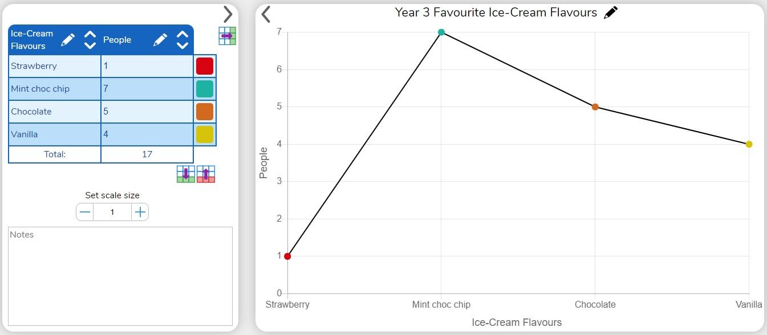The height and width of the screenshot is (335, 767).
Task: Click the Notes text area
Action: coord(120,276)
